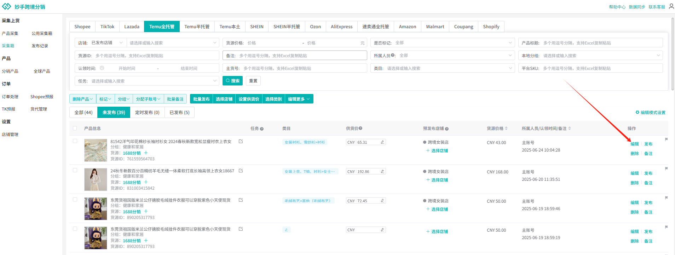
Task: Expand the 分配子账号 dropdown button
Action: click(148, 99)
